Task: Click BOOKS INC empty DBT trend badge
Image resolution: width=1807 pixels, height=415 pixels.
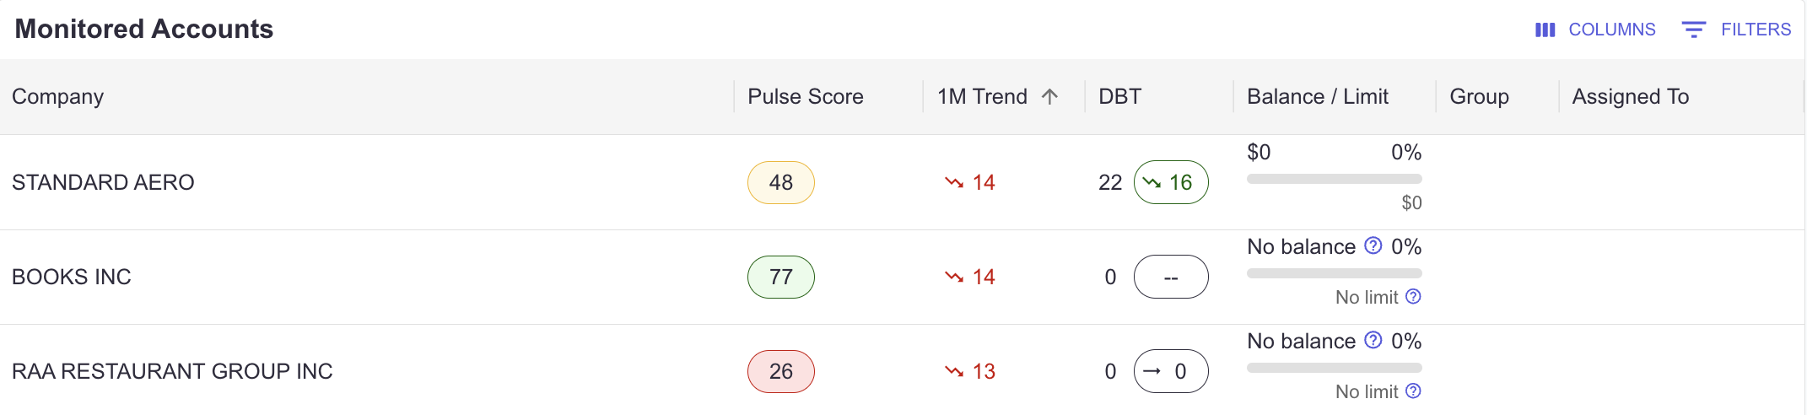Action: pos(1171,277)
